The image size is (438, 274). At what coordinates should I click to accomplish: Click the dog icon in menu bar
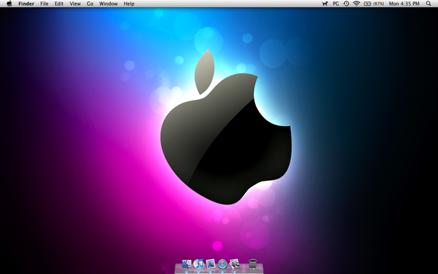(x=325, y=3)
